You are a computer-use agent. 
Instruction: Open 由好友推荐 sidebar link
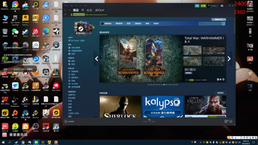click(x=75, y=48)
